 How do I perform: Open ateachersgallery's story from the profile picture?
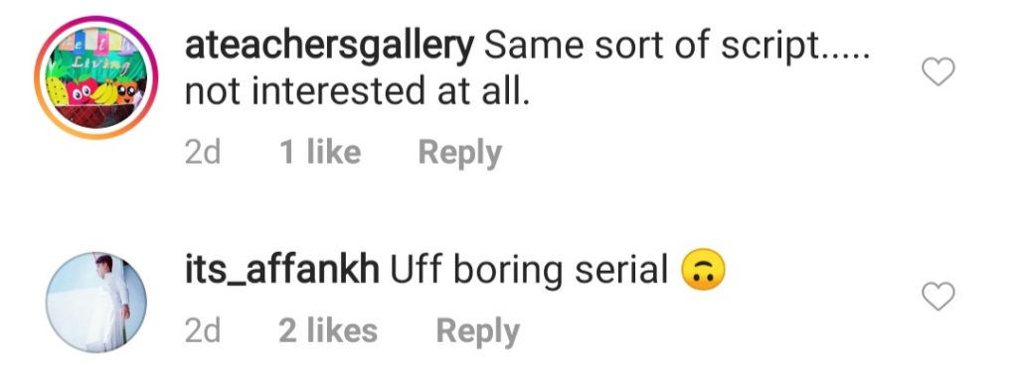coord(96,77)
